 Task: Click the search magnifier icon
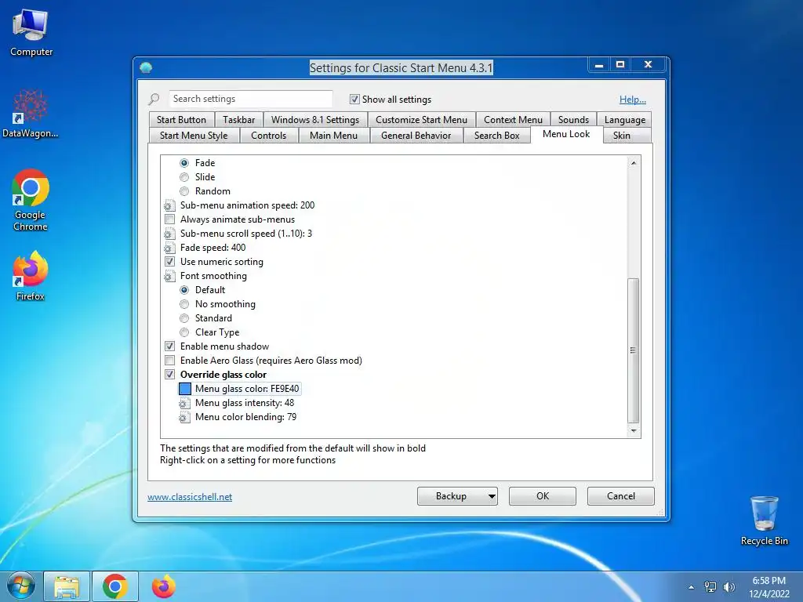click(154, 99)
